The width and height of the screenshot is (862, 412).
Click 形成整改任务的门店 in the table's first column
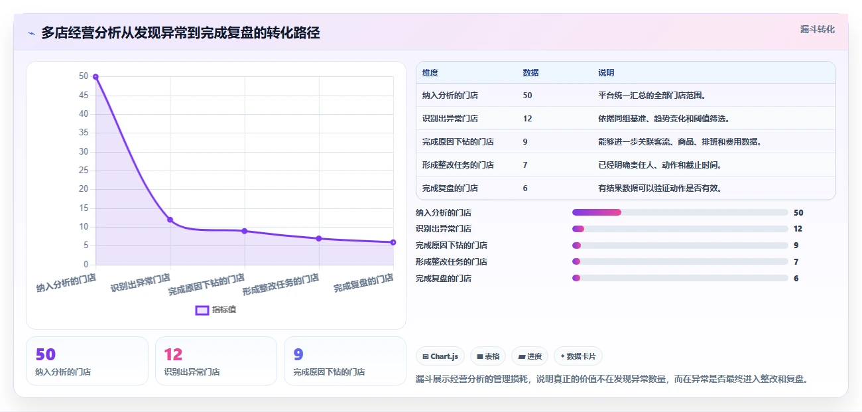[458, 165]
